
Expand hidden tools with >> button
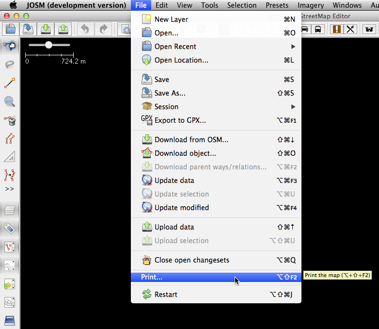tap(9, 189)
